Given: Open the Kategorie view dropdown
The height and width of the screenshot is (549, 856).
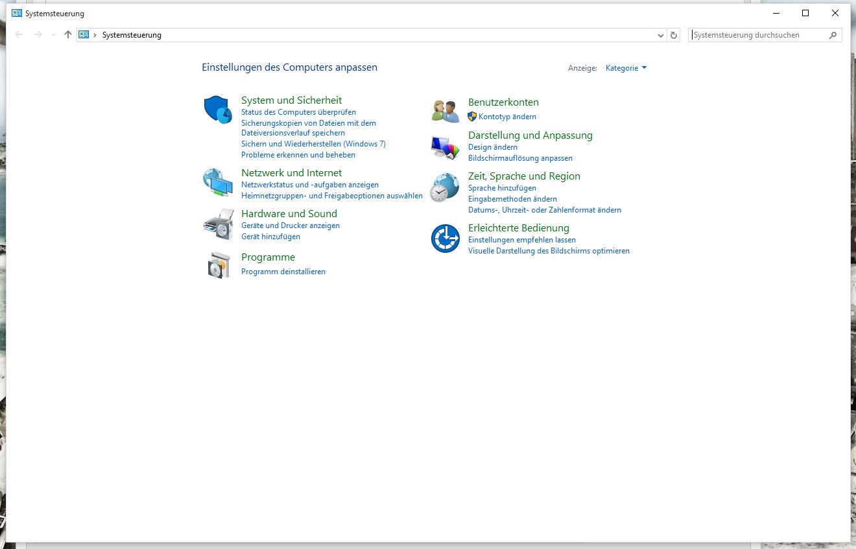Looking at the screenshot, I should 626,68.
